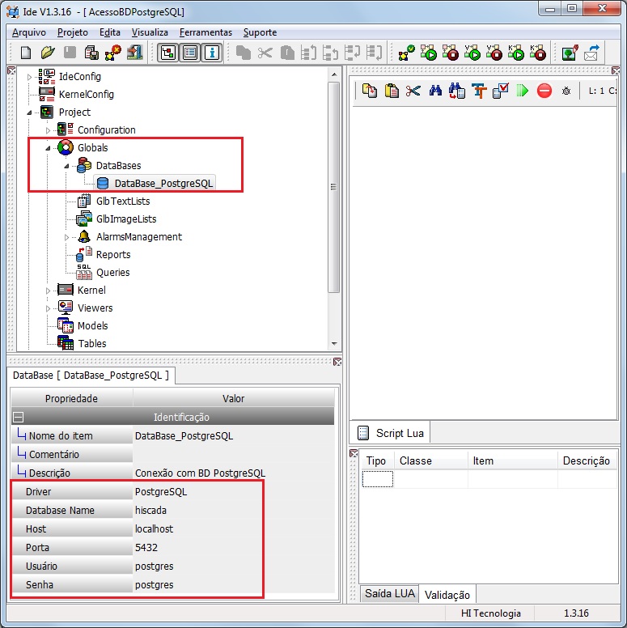Click the first dark-red stop icon
627x628 pixels.
(451, 53)
